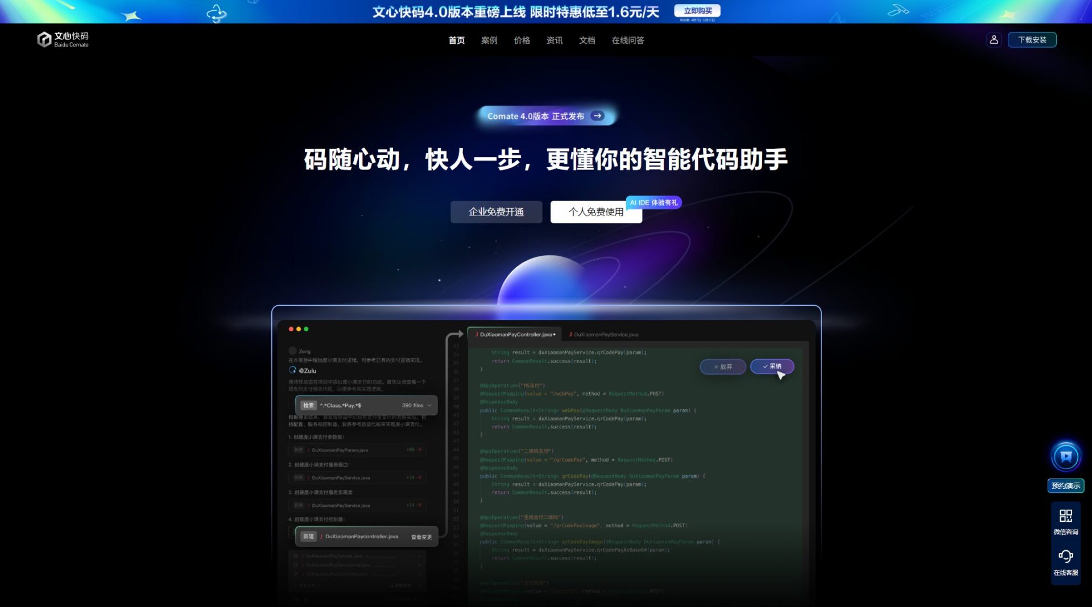Click the 下载安装 button
This screenshot has height=607, width=1092.
tap(1032, 40)
